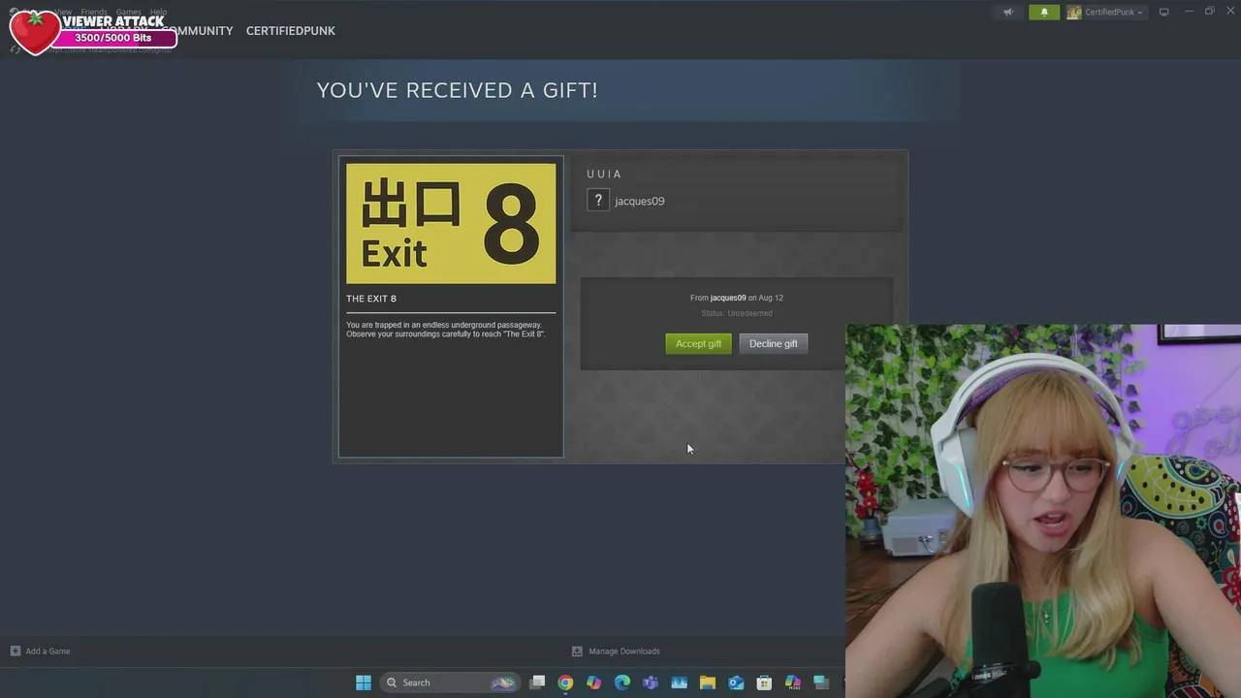Open the jacques09 profile name link

[x=639, y=201]
